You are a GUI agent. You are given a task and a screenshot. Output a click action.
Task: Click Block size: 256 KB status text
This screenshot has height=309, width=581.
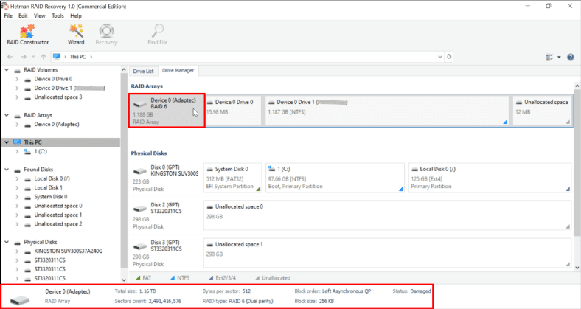(314, 301)
